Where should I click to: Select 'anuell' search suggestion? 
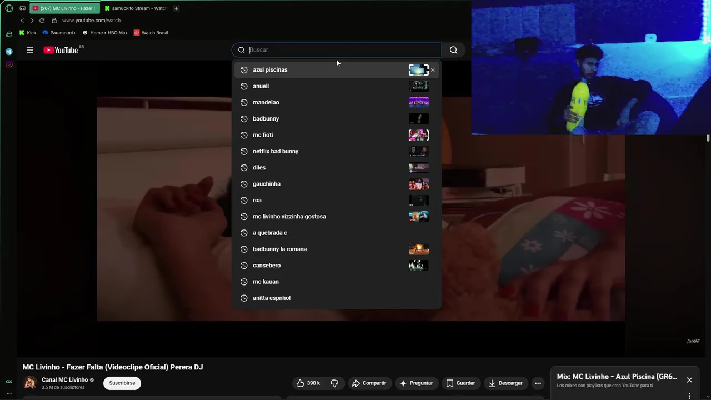point(336,86)
